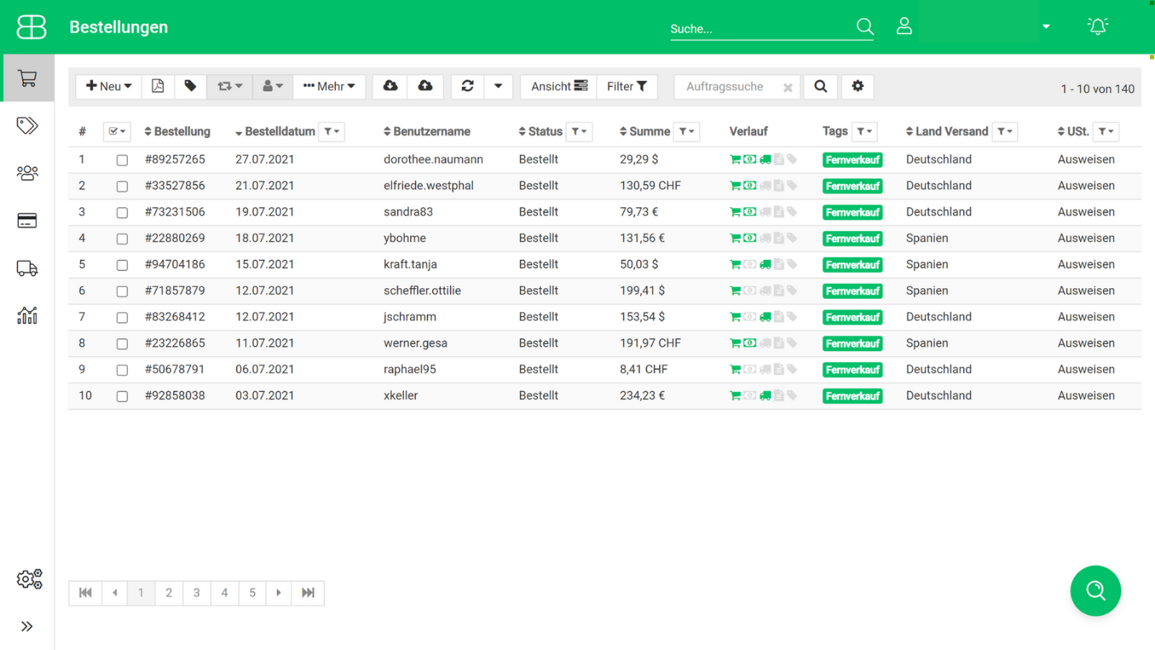Jump to the last page

(x=308, y=593)
